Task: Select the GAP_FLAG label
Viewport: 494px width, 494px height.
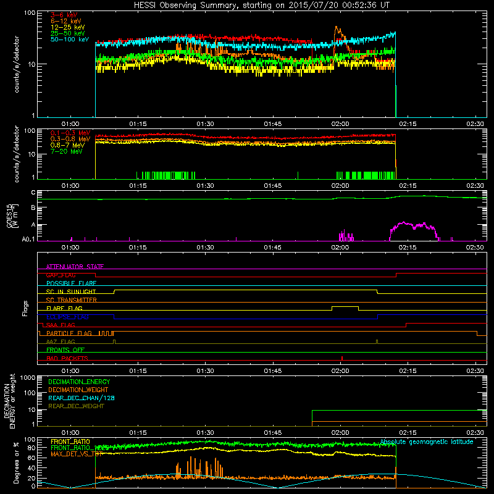Action: [x=61, y=275]
